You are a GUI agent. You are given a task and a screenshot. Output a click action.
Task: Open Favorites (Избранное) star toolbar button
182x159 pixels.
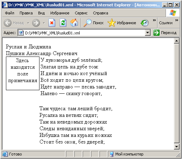[122, 23]
